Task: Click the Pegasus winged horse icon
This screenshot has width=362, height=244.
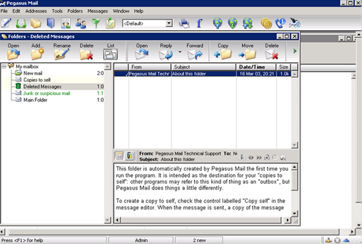Action: [295, 23]
